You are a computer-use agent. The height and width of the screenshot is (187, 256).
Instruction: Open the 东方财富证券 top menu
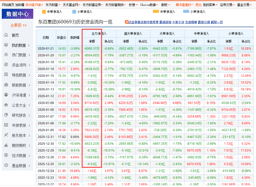[93, 5]
